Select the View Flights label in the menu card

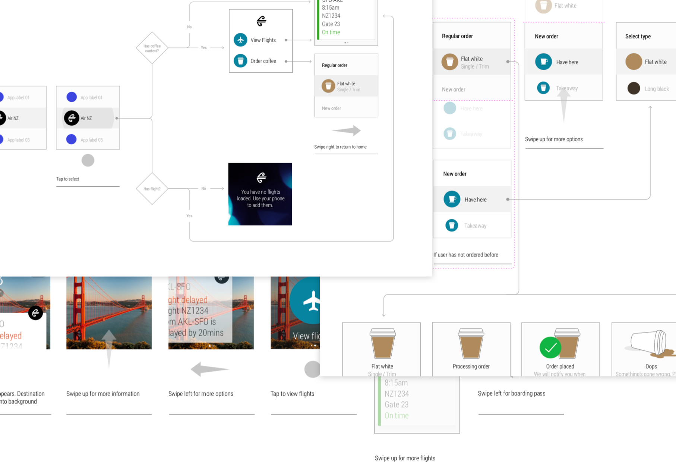point(263,40)
